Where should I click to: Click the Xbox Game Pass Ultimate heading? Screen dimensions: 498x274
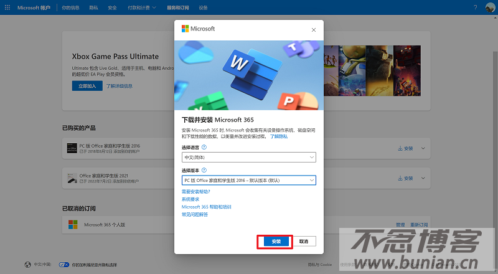pos(115,56)
